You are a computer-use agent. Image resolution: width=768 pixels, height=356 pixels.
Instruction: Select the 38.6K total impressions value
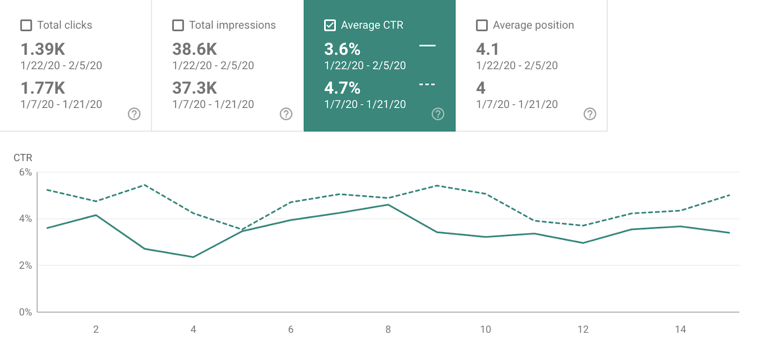195,49
